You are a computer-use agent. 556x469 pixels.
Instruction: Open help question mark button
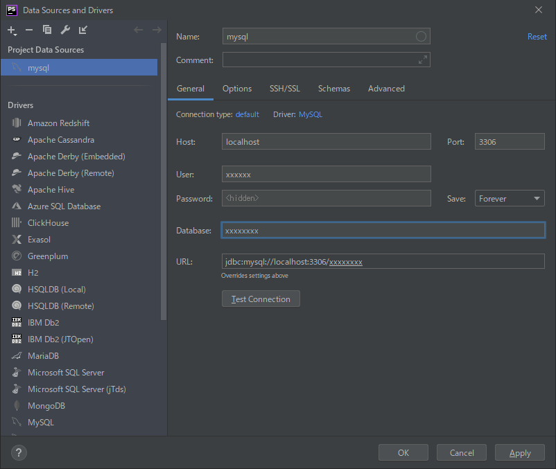coord(19,452)
